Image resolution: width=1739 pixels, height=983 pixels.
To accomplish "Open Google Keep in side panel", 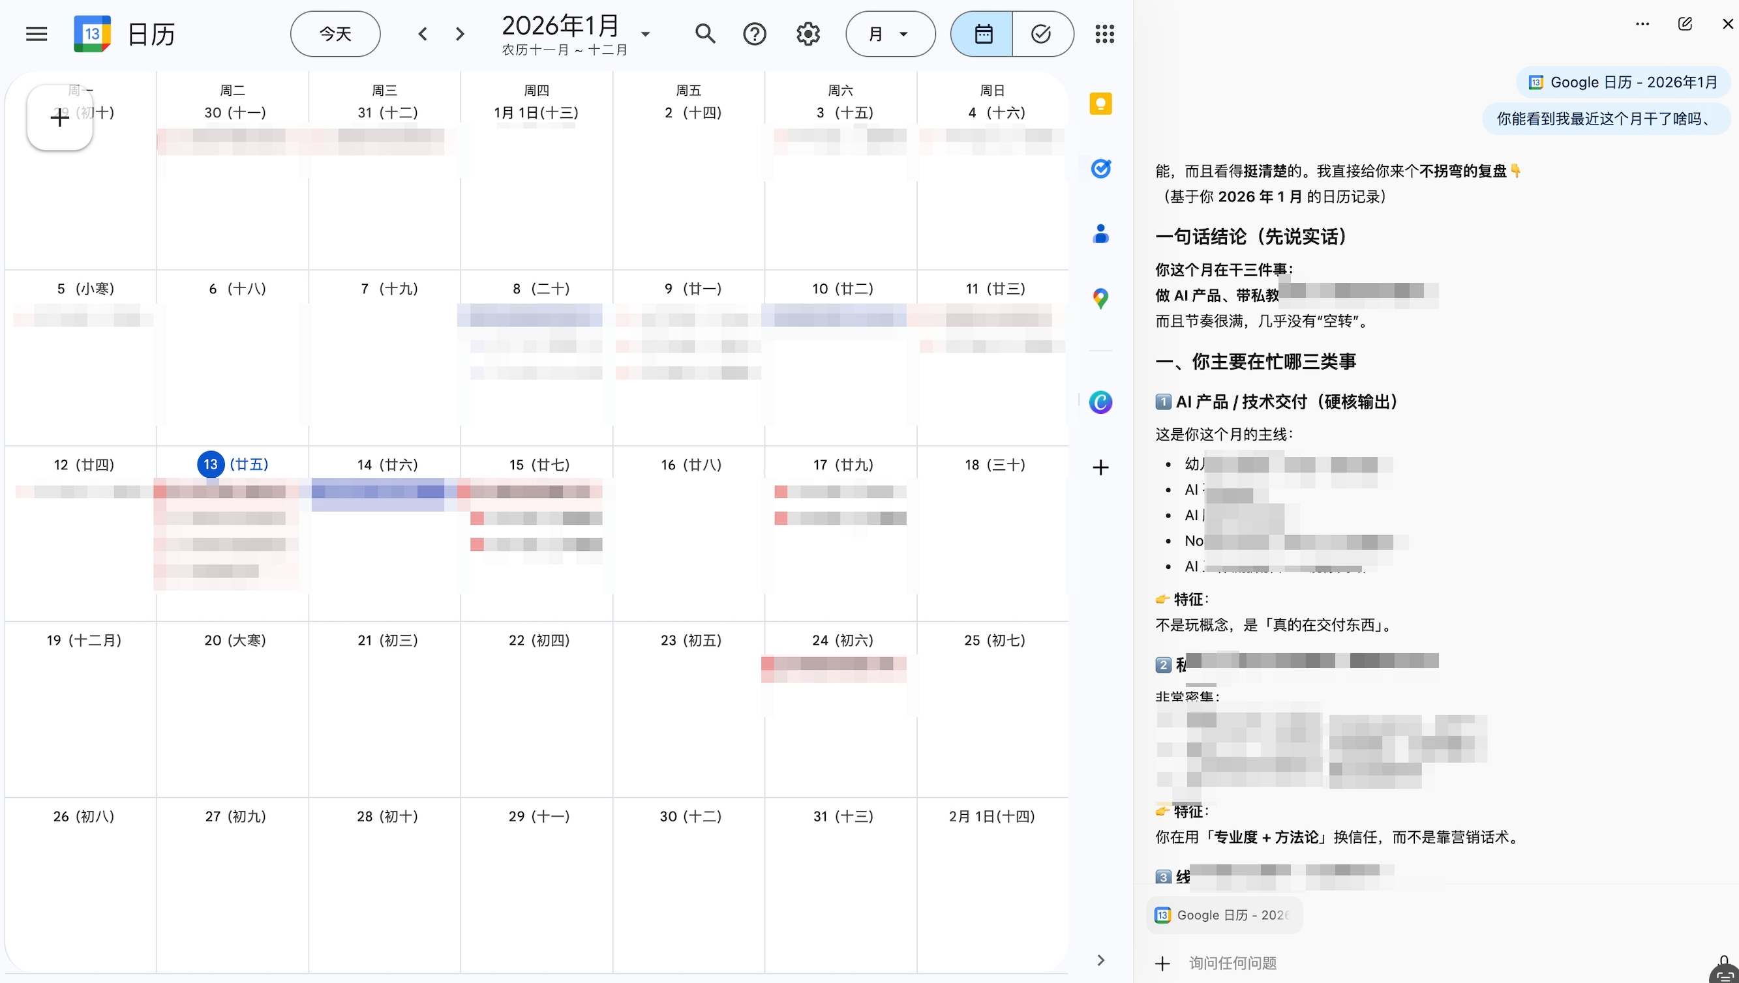I will pyautogui.click(x=1100, y=104).
